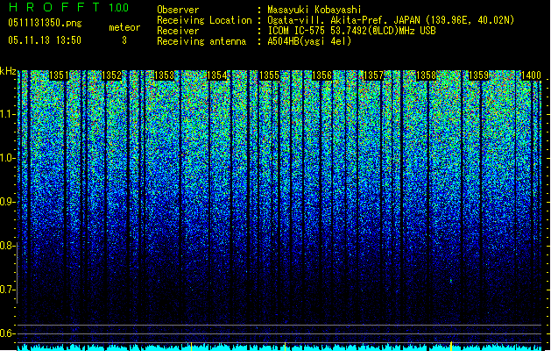The width and height of the screenshot is (551, 351).
Task: Click the meteor count value 3
Action: [124, 40]
